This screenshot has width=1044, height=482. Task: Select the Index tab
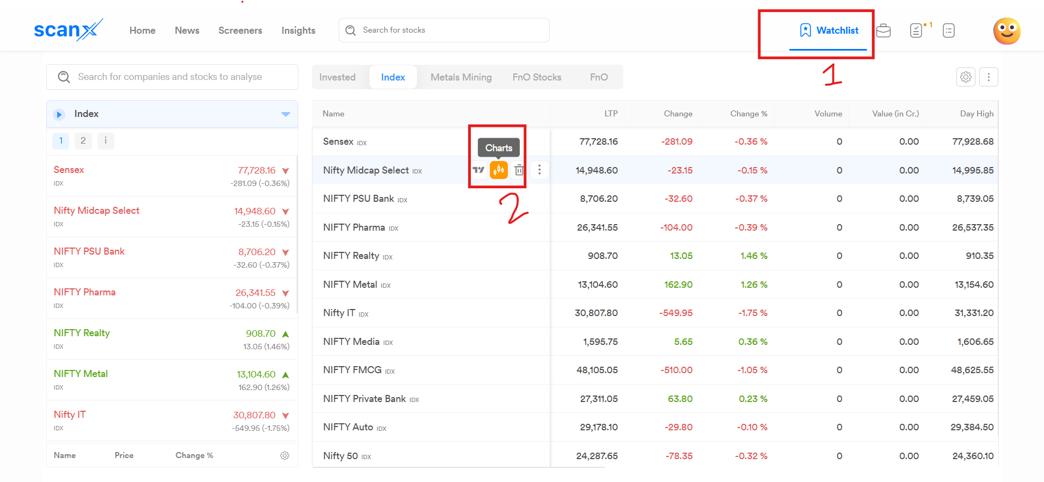[393, 77]
